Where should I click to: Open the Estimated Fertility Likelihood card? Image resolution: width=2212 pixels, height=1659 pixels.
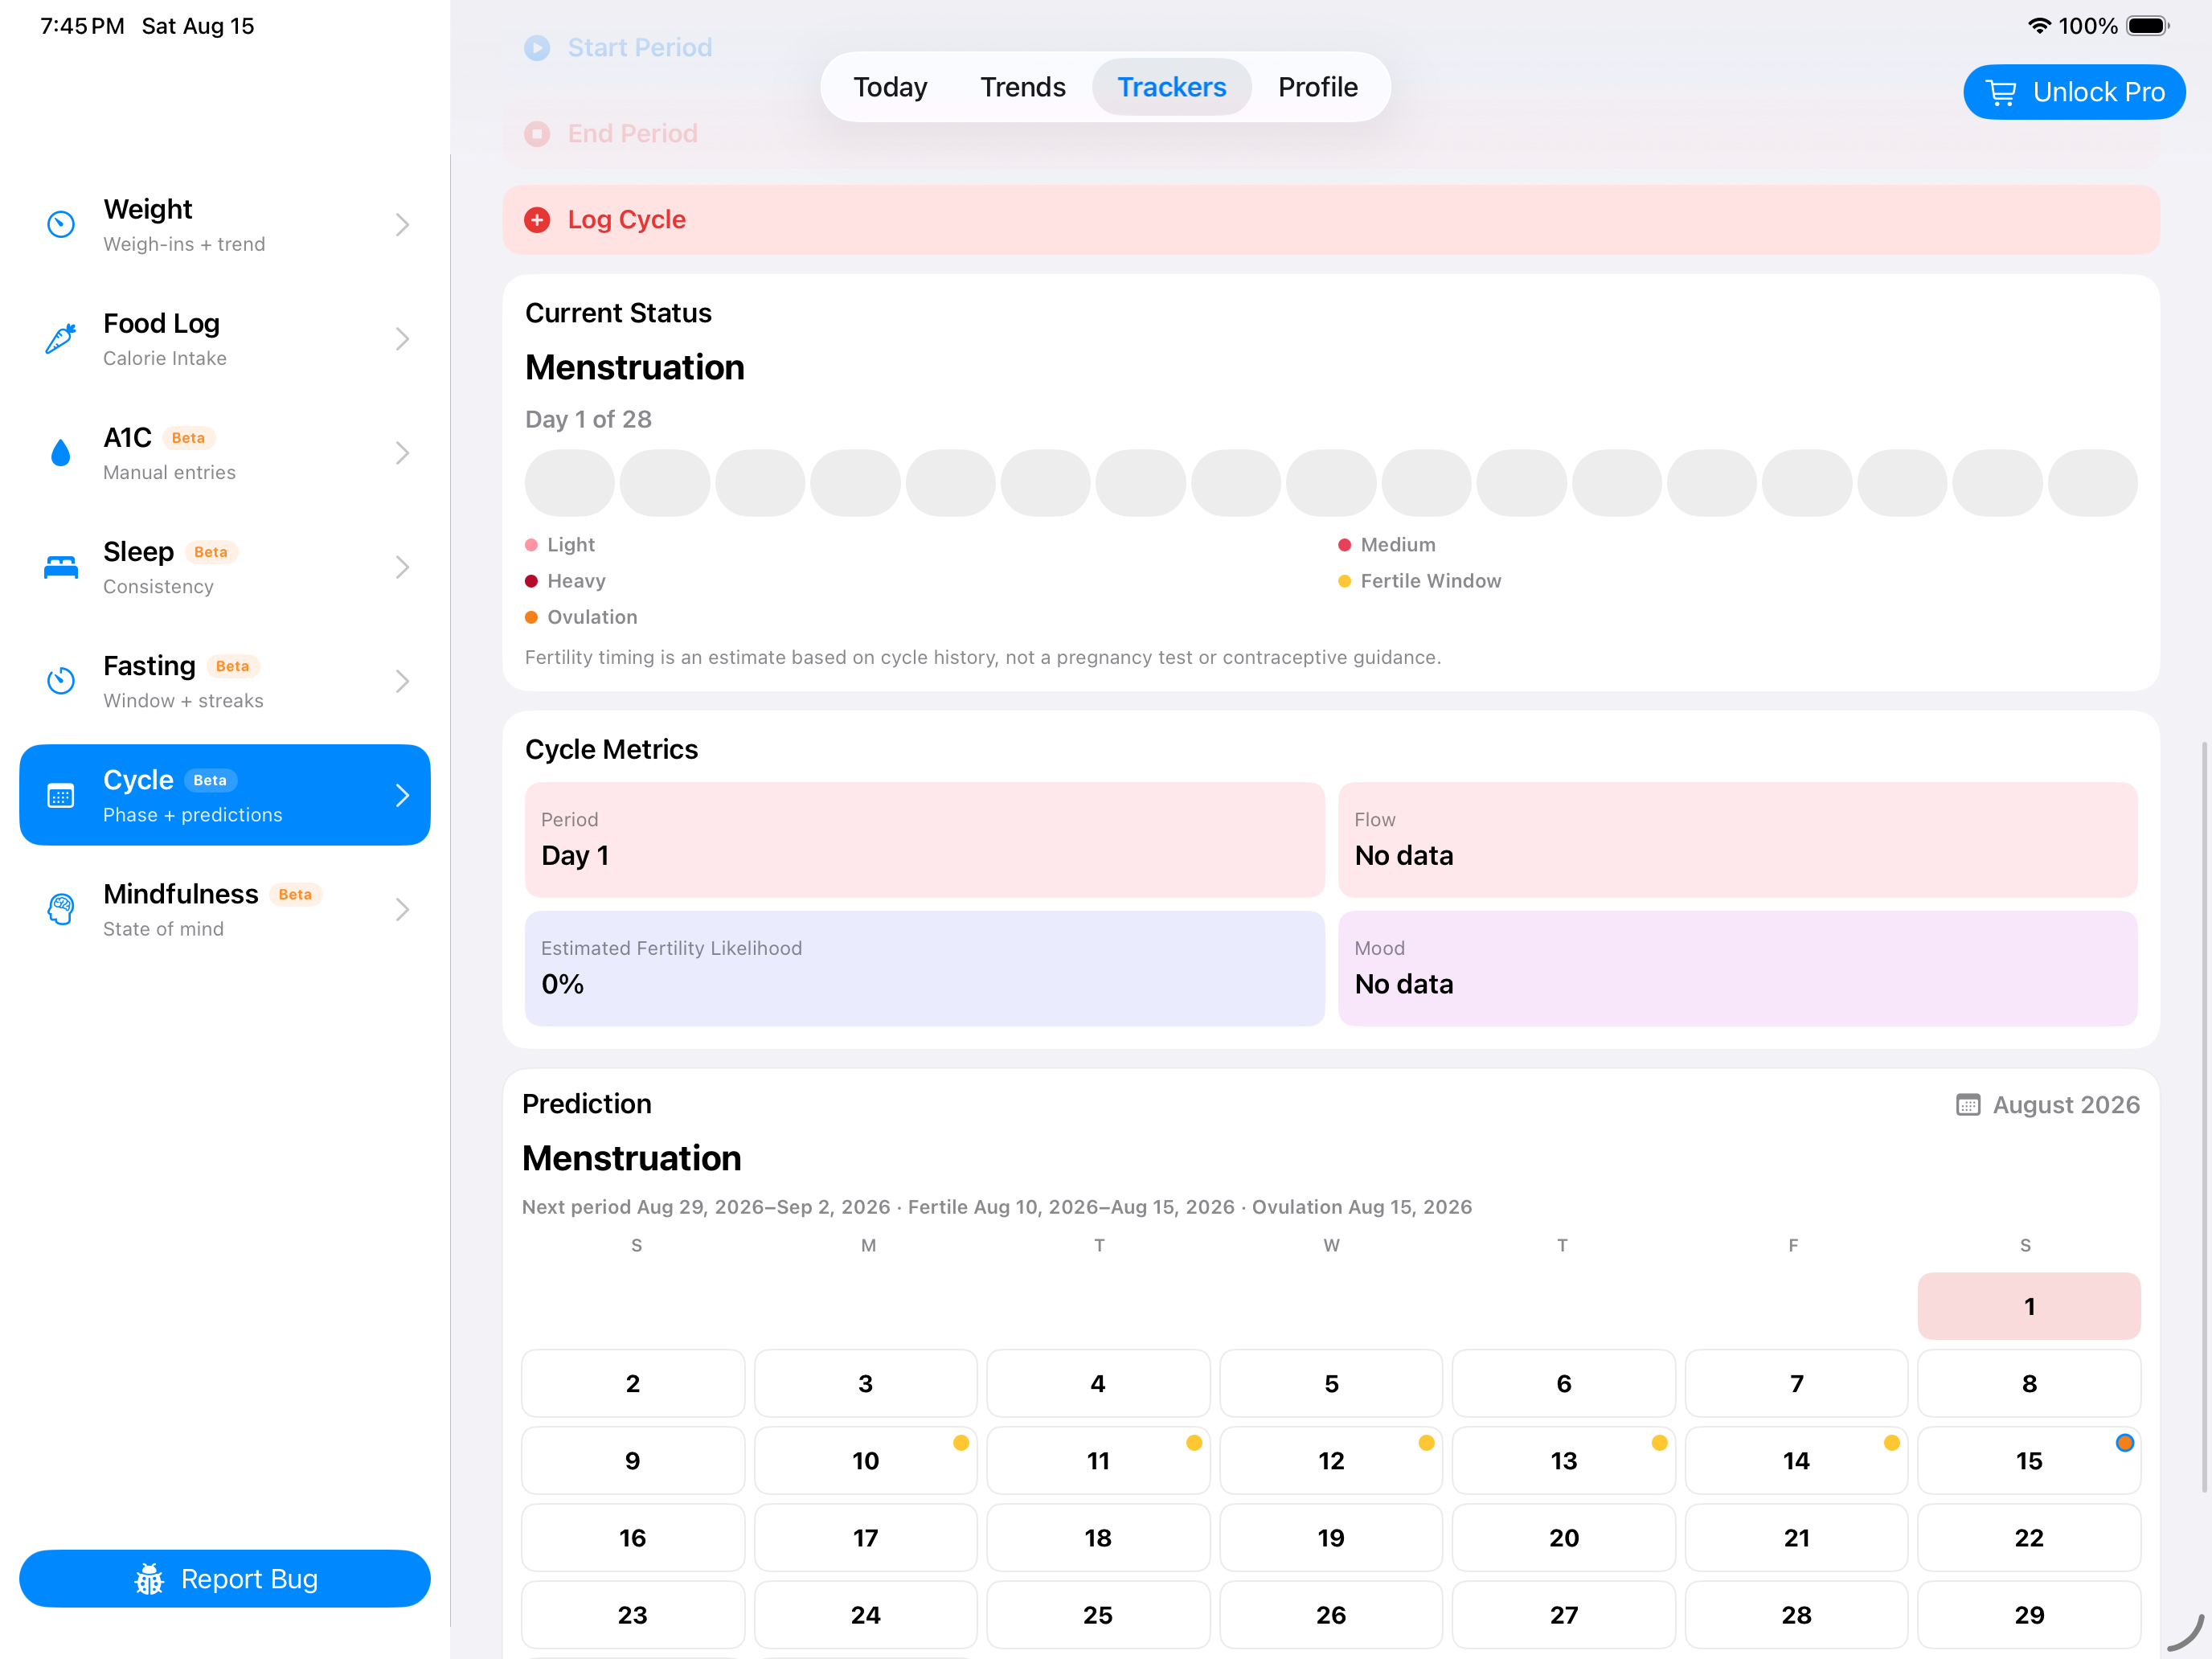924,968
